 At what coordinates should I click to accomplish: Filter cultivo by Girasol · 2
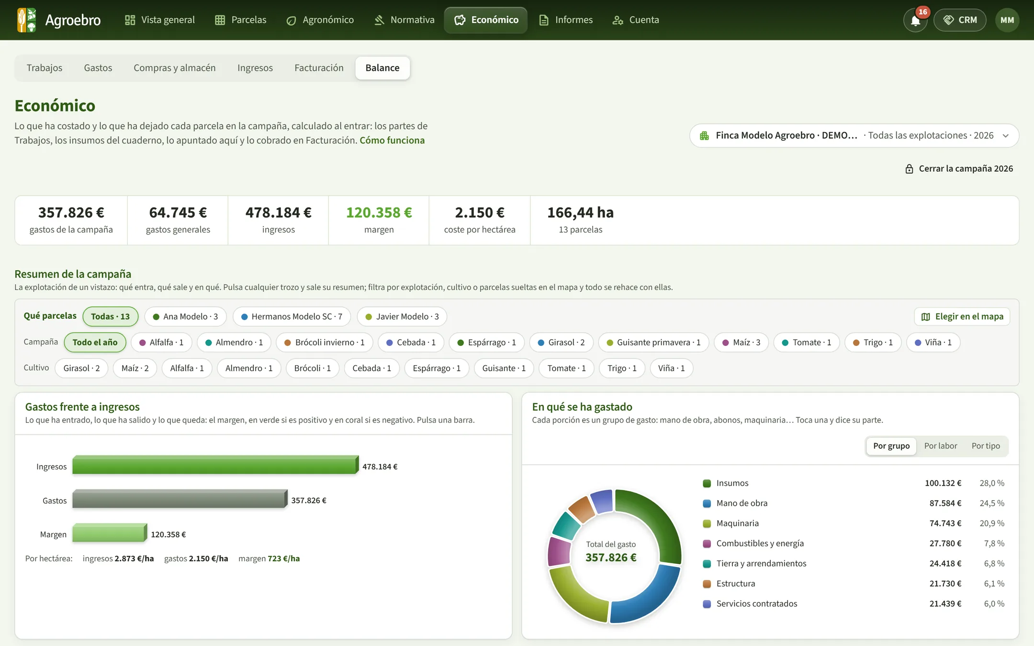tap(81, 368)
